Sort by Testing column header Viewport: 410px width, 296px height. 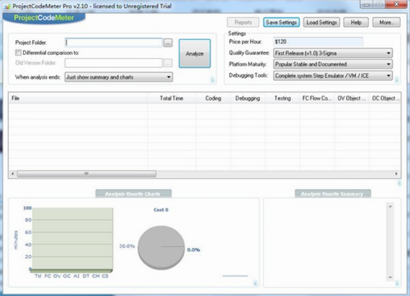[283, 98]
